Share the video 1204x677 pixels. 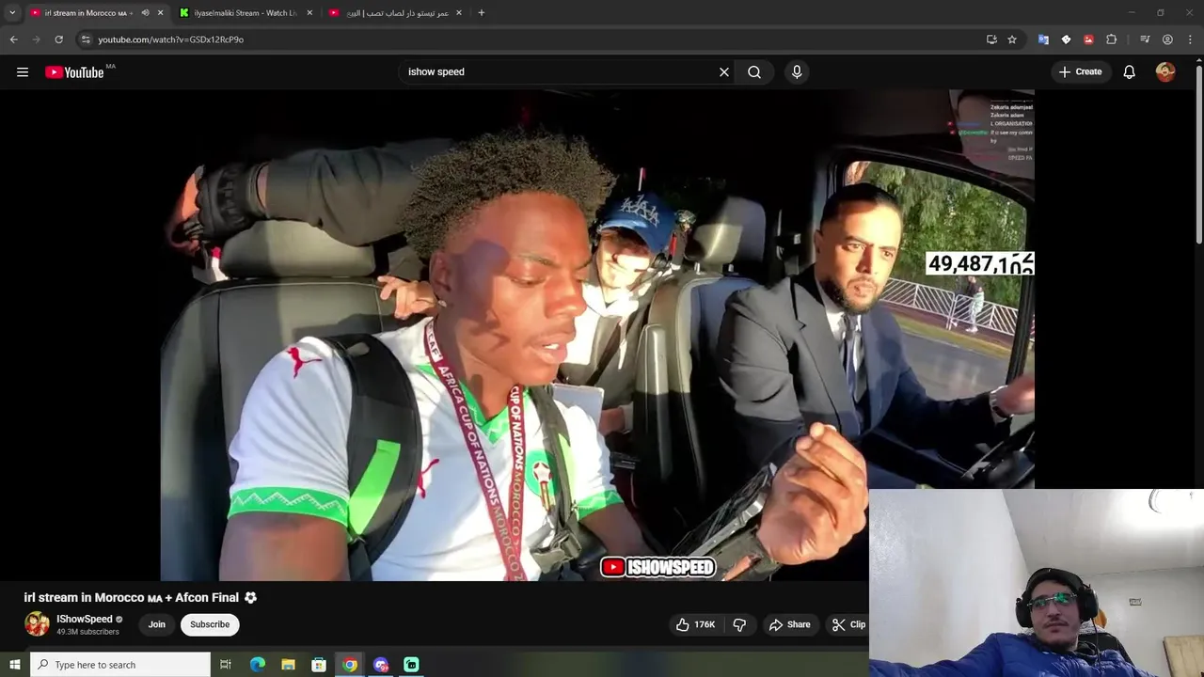click(790, 624)
